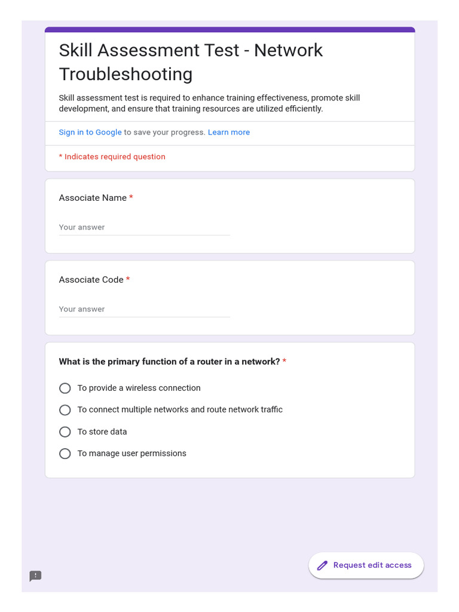Click the form description paragraph under the title
This screenshot has width=459, height=612.
[209, 103]
